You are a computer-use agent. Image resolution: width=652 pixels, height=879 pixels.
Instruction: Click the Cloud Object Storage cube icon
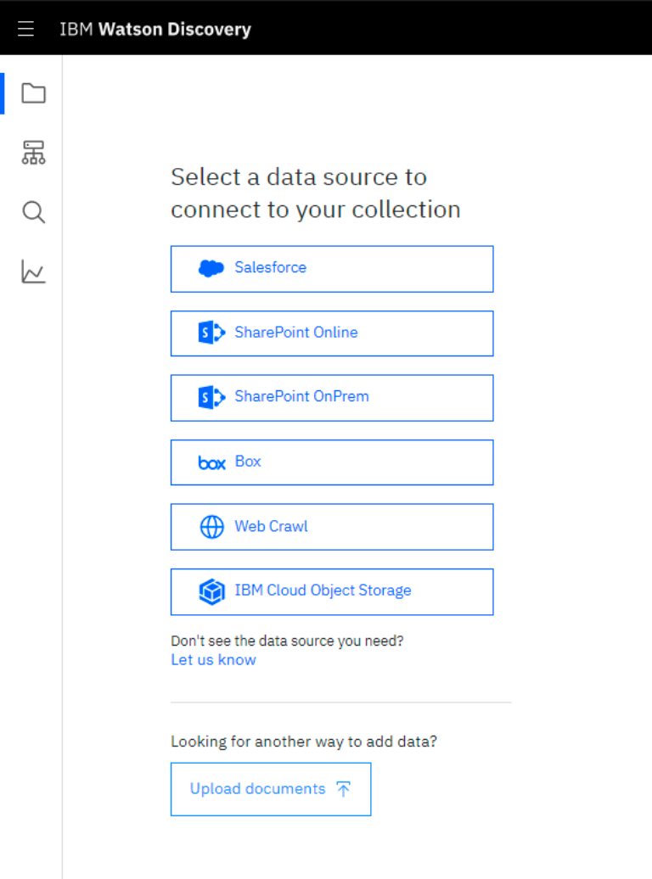pos(211,591)
